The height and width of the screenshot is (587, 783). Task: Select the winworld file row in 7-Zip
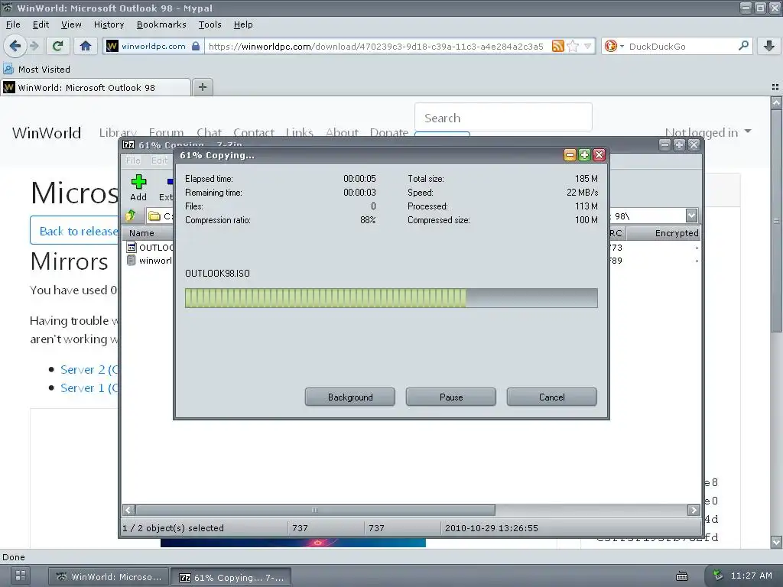150,261
